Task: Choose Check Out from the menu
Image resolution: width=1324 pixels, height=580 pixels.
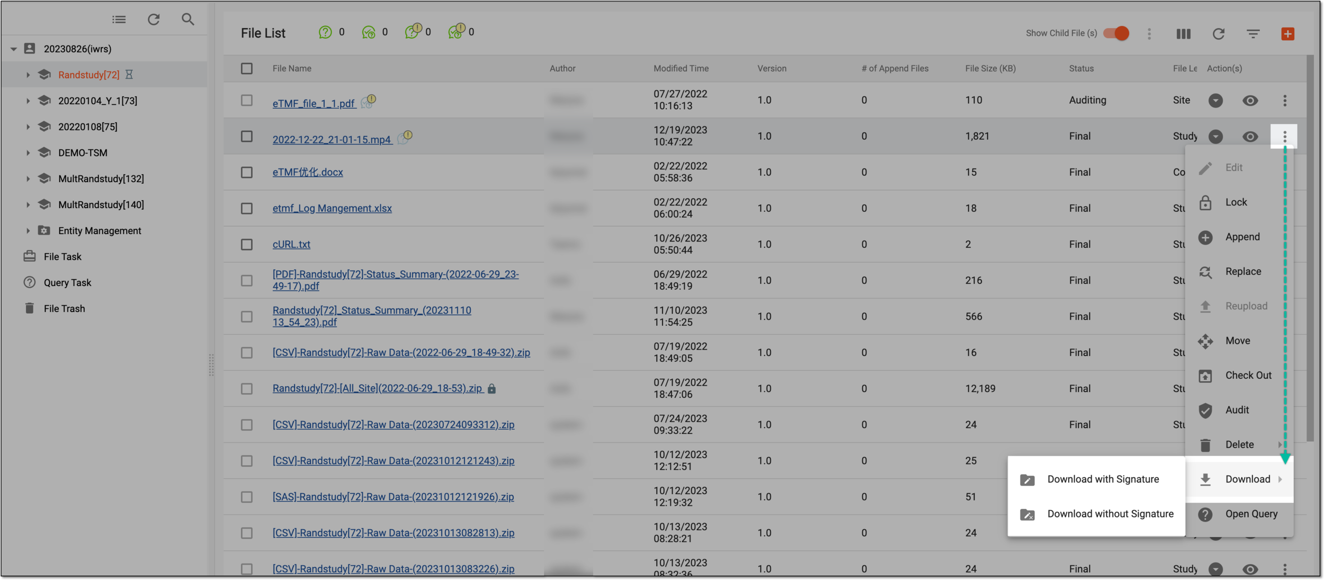Action: click(1239, 376)
